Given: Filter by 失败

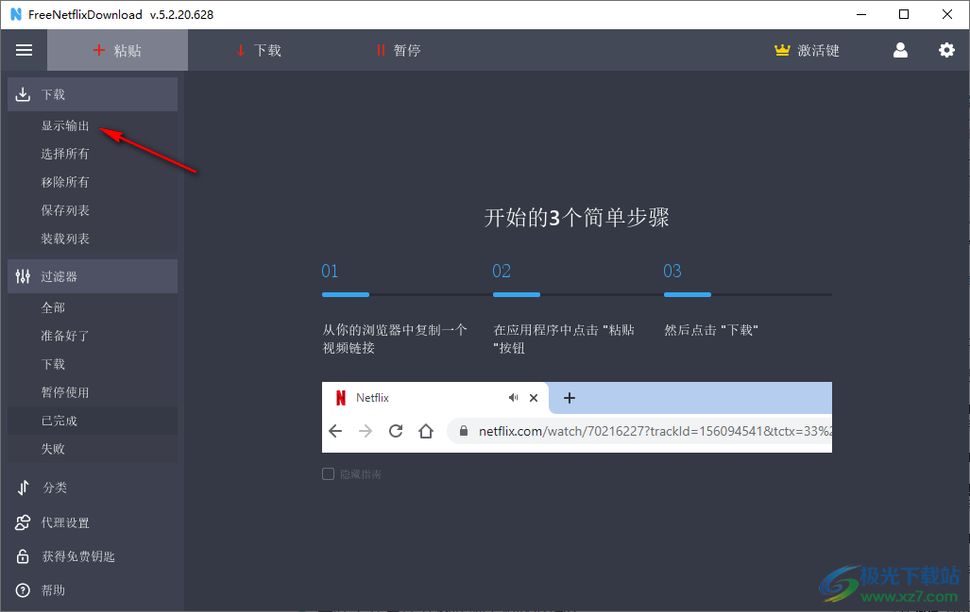Looking at the screenshot, I should (x=53, y=449).
